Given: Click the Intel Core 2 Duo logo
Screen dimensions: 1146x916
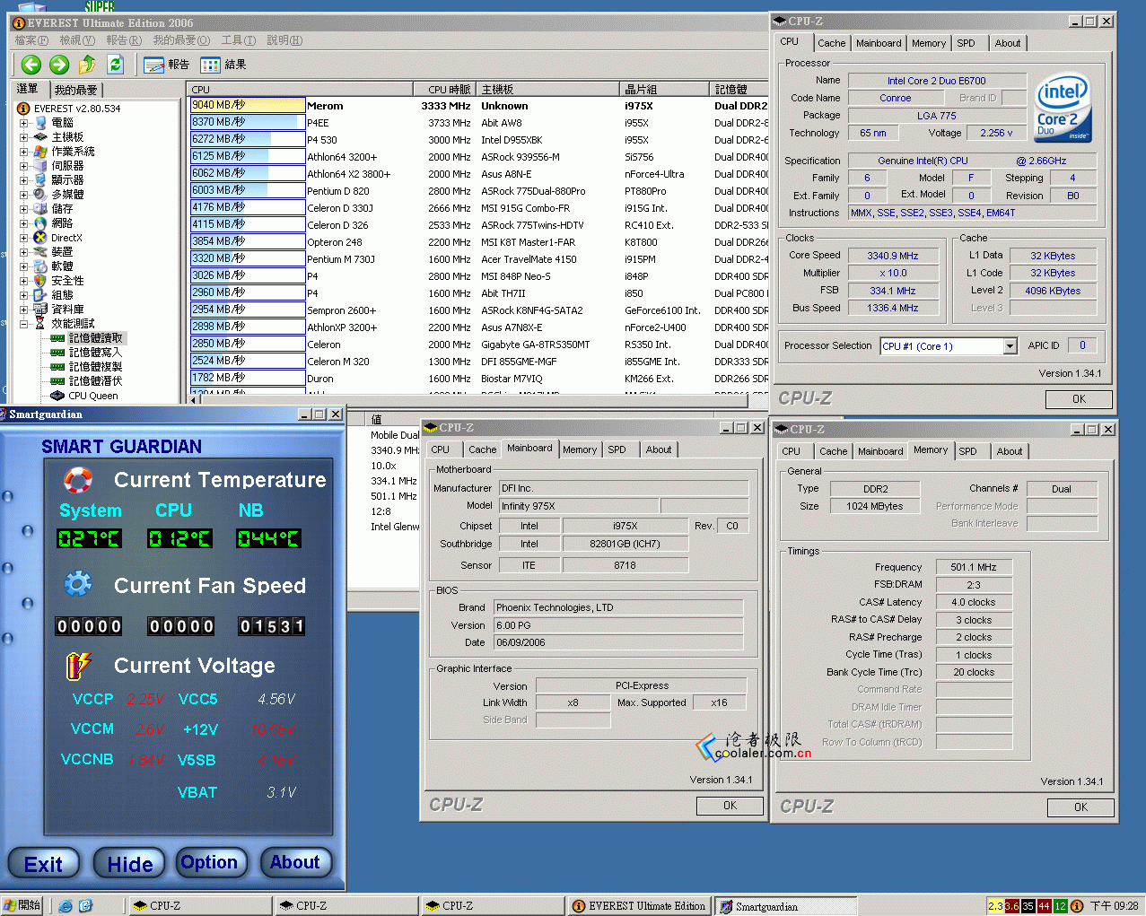Looking at the screenshot, I should [1063, 107].
